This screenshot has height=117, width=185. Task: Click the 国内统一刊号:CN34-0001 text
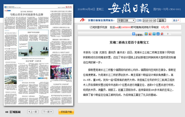coord(167,9)
